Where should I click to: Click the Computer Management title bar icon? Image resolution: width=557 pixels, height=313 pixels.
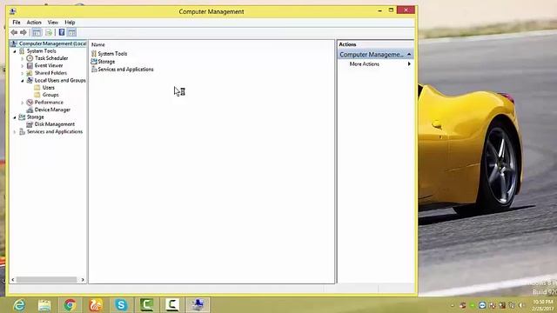(13, 11)
